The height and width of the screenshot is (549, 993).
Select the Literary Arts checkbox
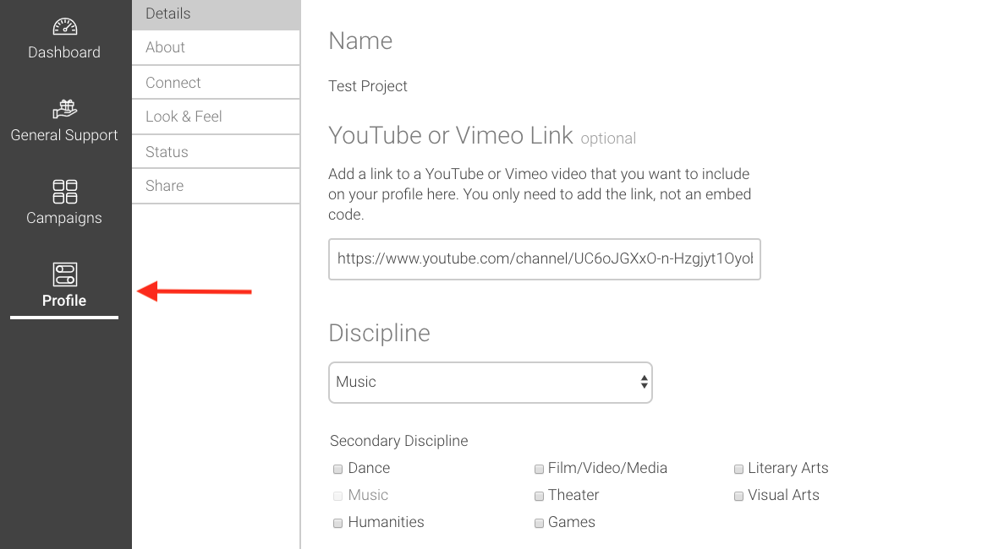point(738,470)
